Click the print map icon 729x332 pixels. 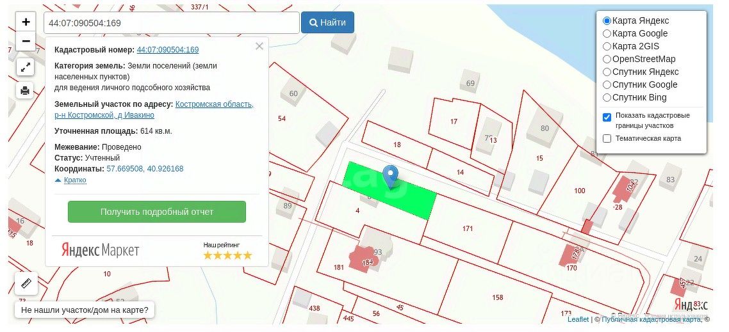pos(25,90)
